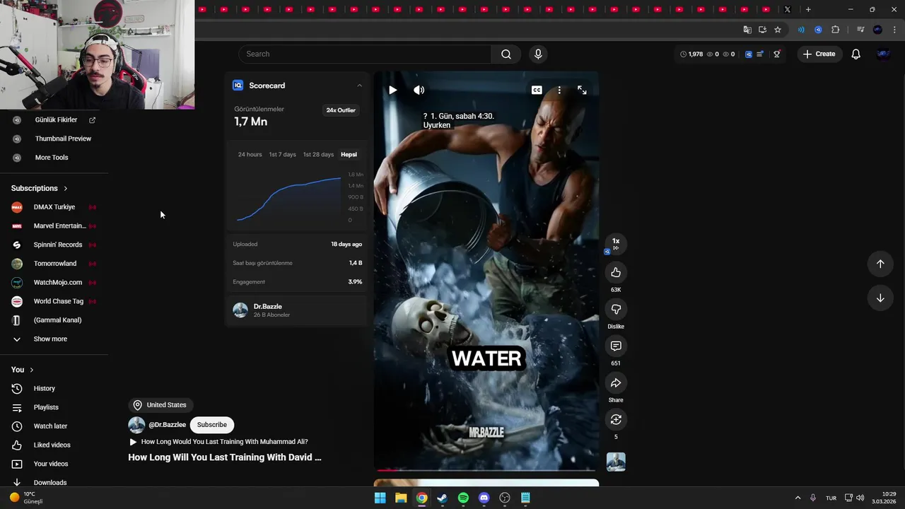Open the @Dr.Bazzlee channel handle link

click(x=167, y=425)
